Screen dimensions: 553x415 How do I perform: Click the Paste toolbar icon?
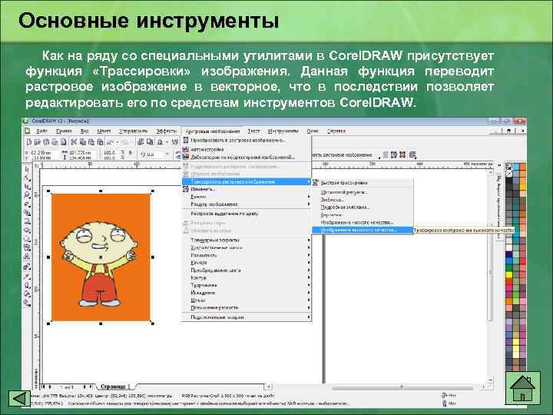point(91,142)
